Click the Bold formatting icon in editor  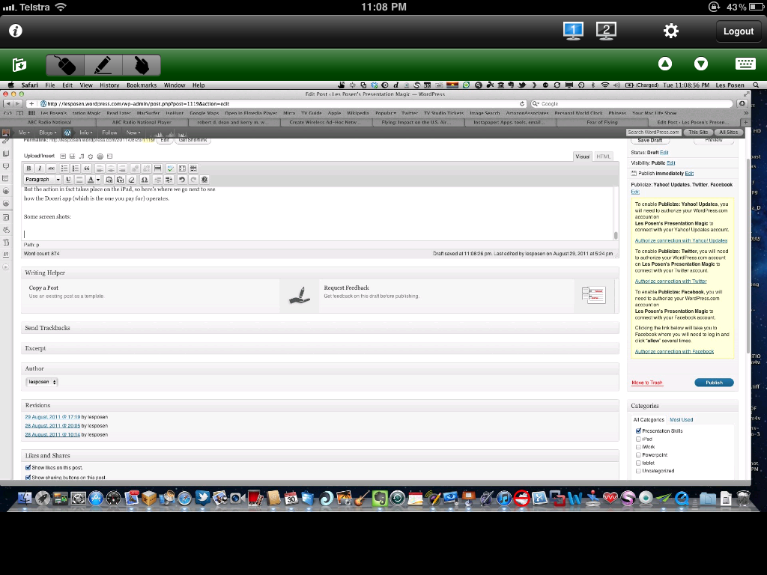(x=29, y=168)
